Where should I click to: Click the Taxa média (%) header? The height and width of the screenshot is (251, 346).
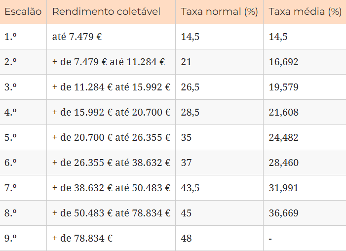point(305,11)
